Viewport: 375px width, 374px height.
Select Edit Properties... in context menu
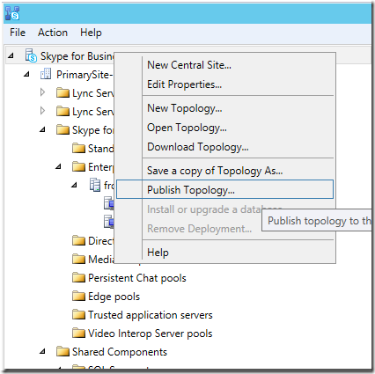[x=184, y=84]
